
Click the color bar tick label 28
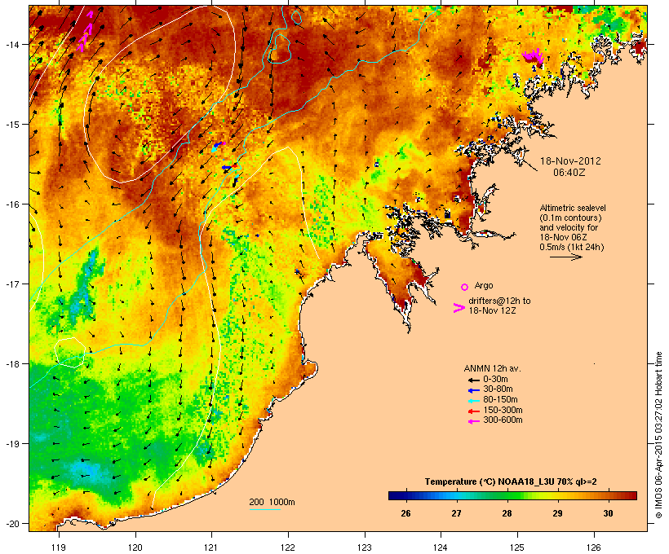(x=507, y=513)
